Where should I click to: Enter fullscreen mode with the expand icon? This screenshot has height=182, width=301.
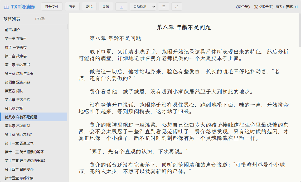177,7
